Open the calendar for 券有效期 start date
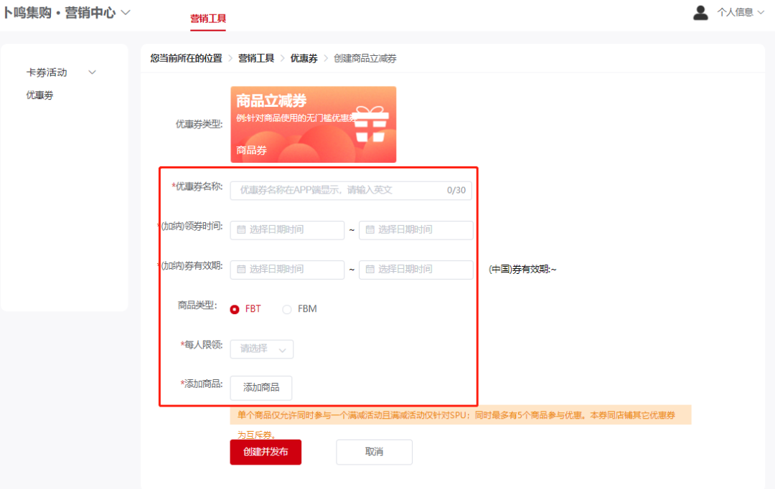The width and height of the screenshot is (775, 489). click(x=287, y=270)
